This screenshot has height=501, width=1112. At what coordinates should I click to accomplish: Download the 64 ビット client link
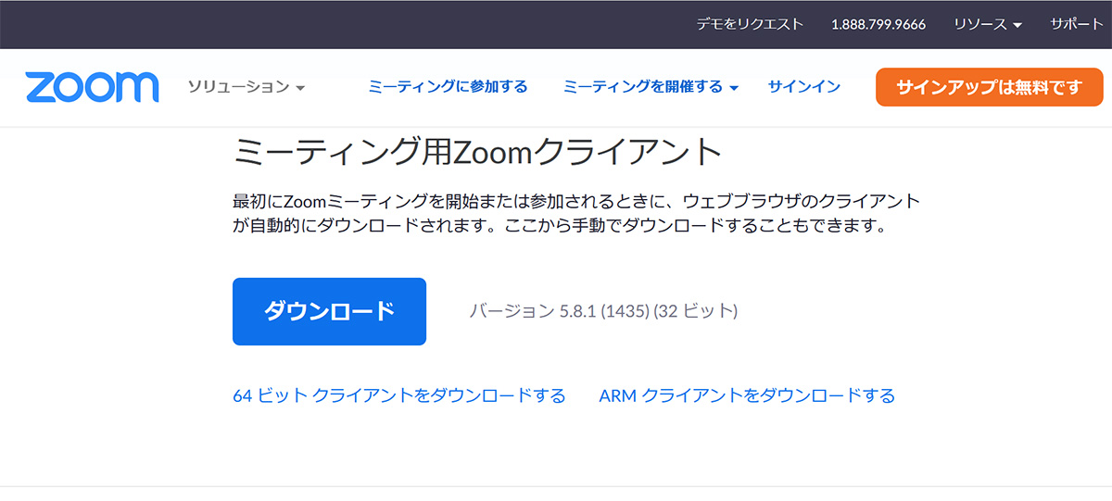click(399, 395)
